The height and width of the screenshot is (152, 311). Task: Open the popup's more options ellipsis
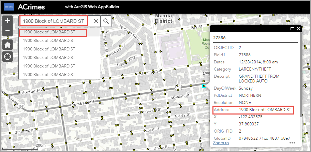coord(292,143)
